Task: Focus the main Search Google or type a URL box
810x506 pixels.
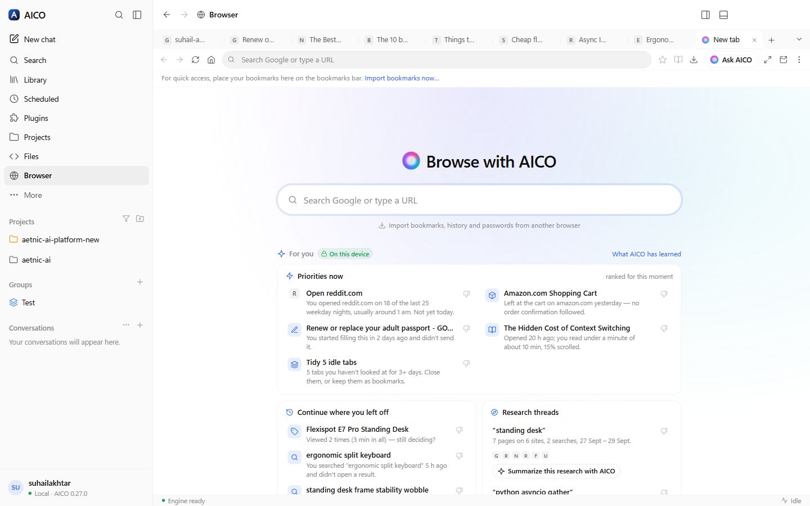Action: click(x=479, y=200)
